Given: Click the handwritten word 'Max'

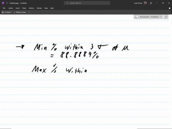Looking at the screenshot, I should [39, 69].
